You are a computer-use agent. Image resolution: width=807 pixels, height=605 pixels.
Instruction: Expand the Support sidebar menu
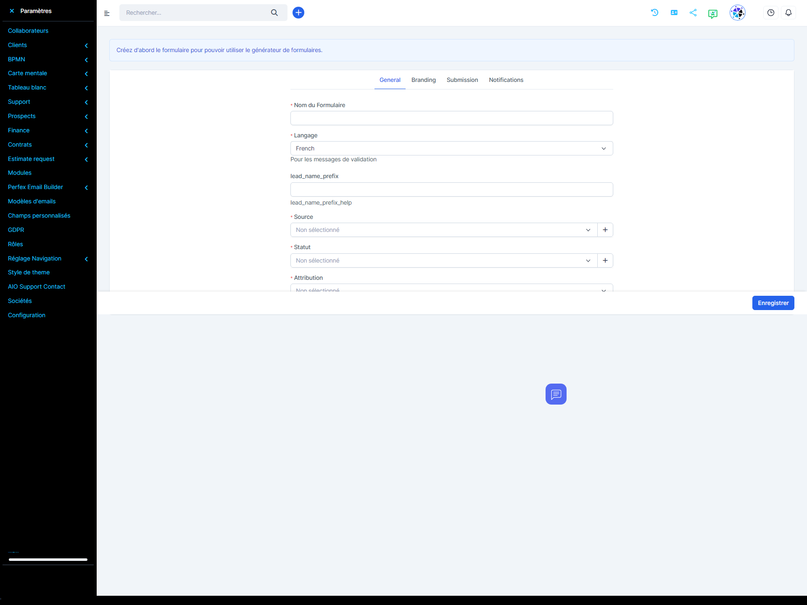pyautogui.click(x=48, y=102)
